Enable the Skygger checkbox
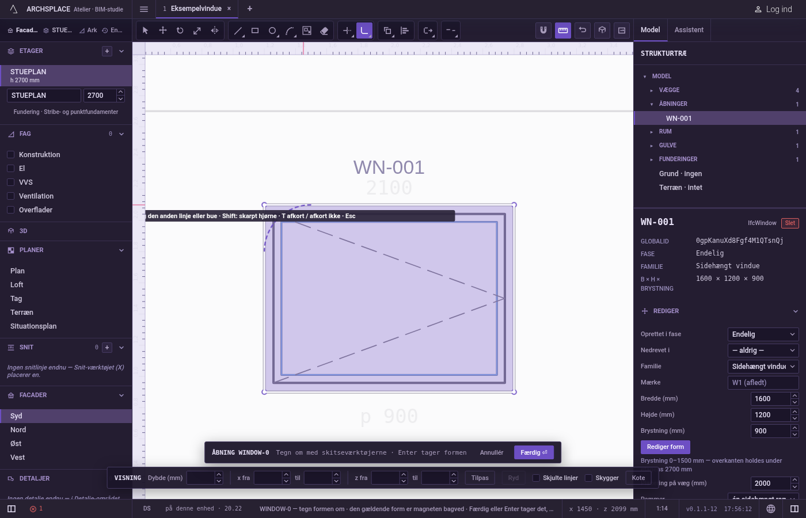Screen dimensions: 806x518 (588, 478)
